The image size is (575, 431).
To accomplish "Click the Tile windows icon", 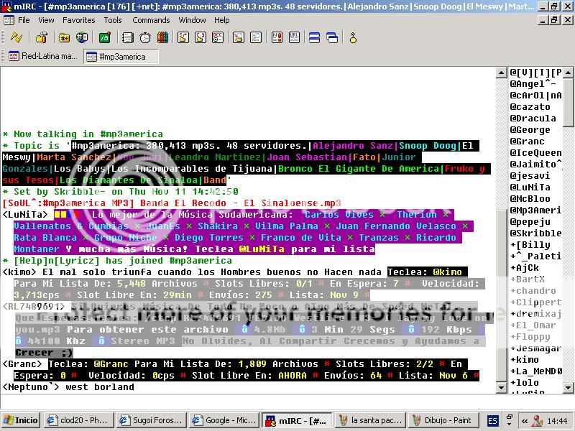I will point(314,37).
